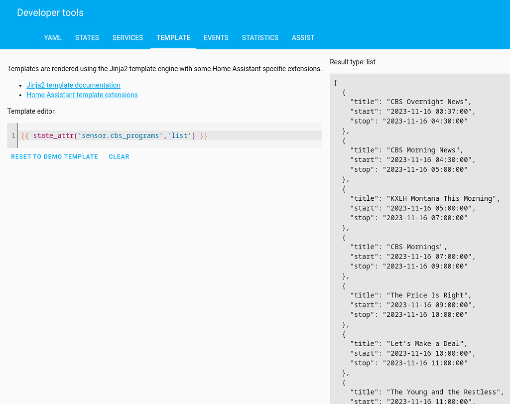Select the TEMPLATE tab
Image resolution: width=510 pixels, height=404 pixels.
(173, 38)
